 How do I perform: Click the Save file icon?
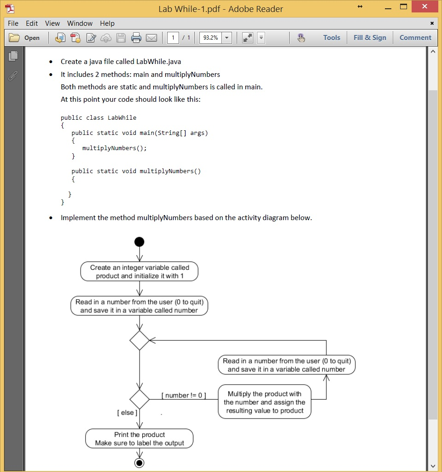[121, 38]
